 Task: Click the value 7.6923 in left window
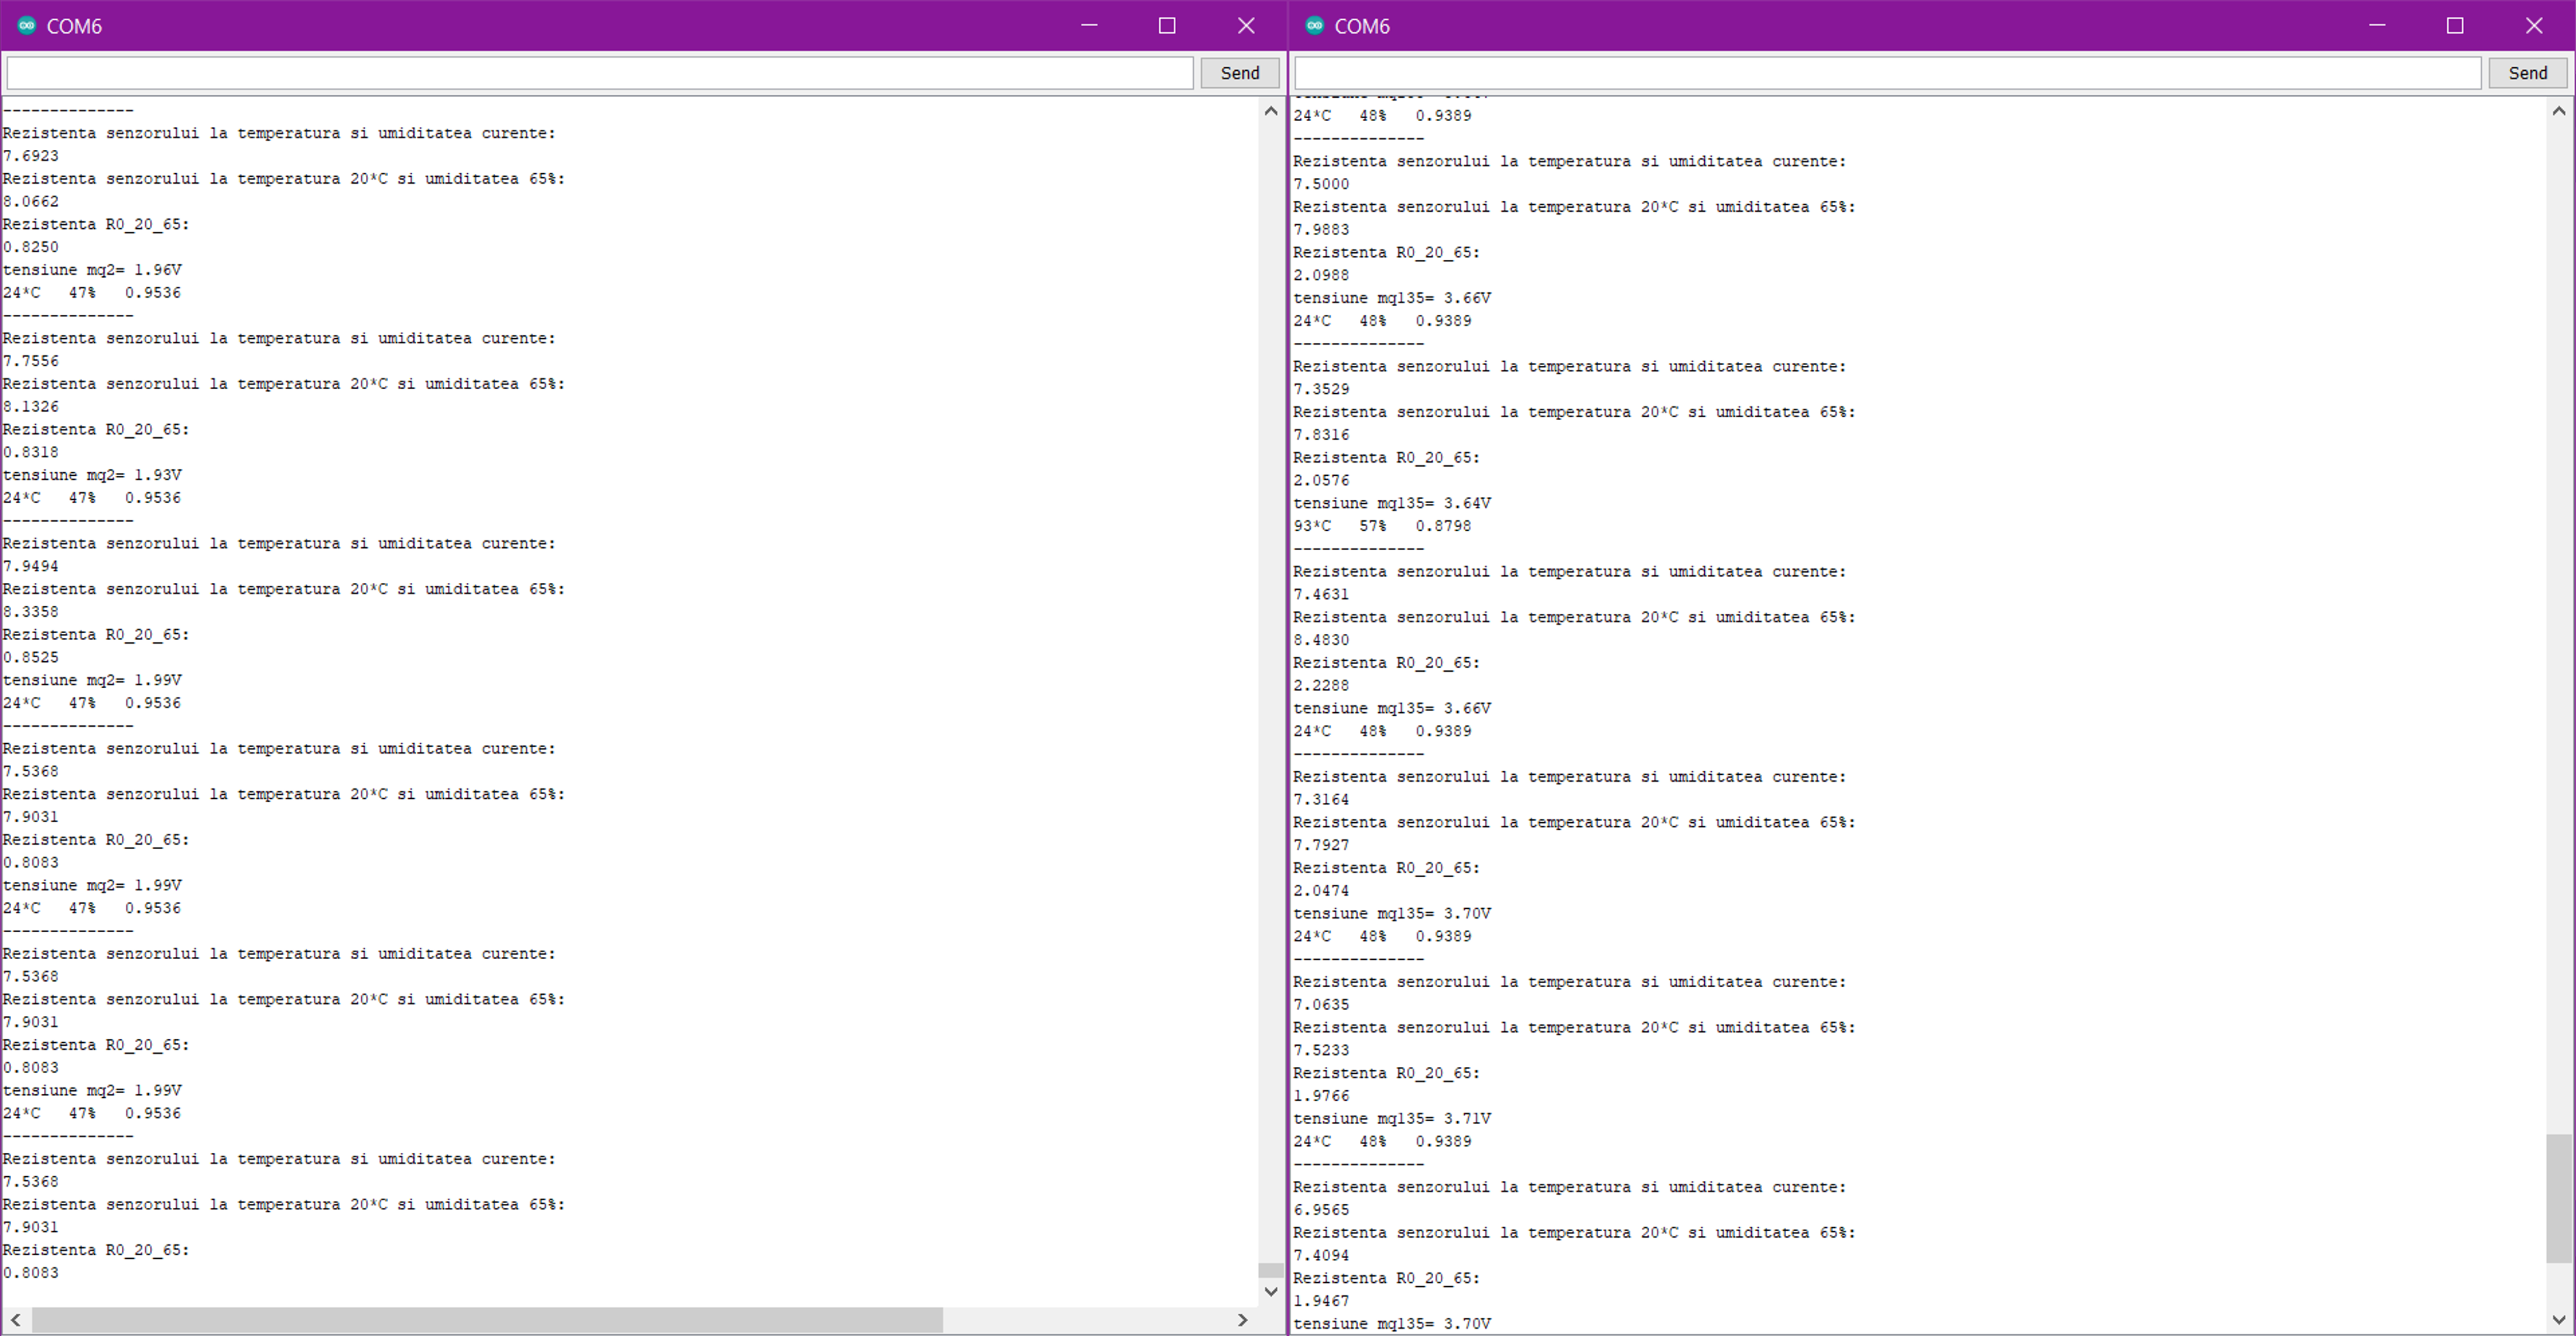31,156
